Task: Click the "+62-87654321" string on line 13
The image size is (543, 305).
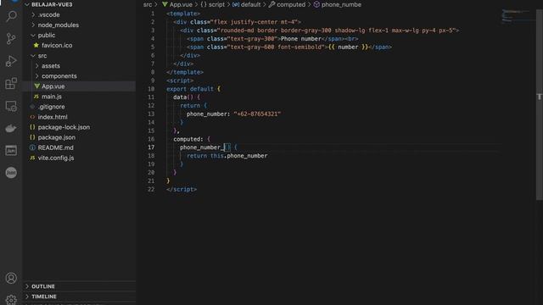Action: tap(257, 114)
